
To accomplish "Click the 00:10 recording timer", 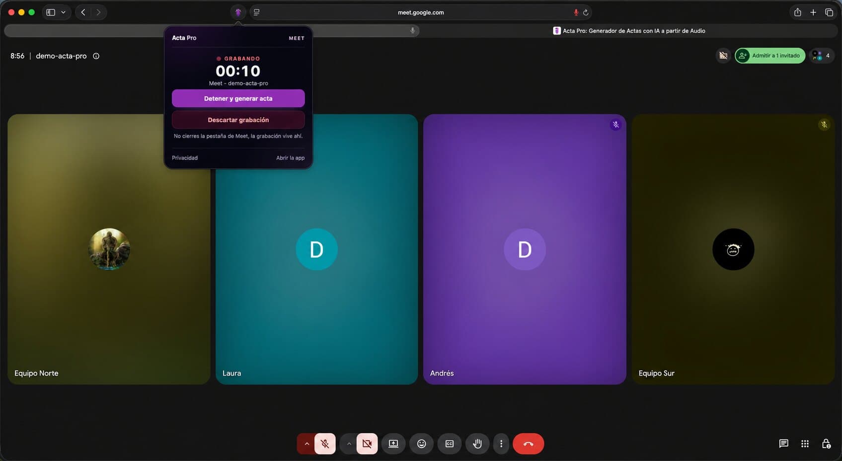I will pos(238,71).
